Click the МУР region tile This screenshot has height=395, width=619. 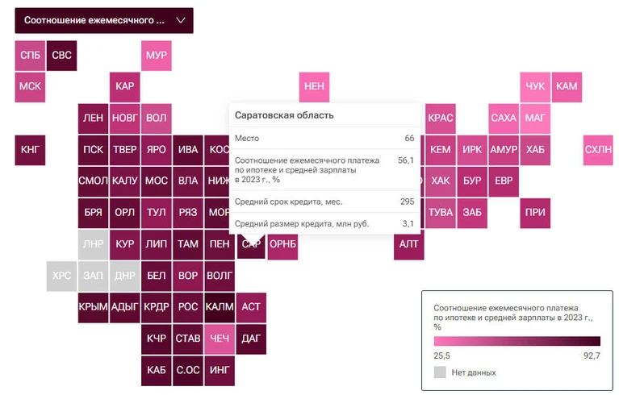(157, 56)
